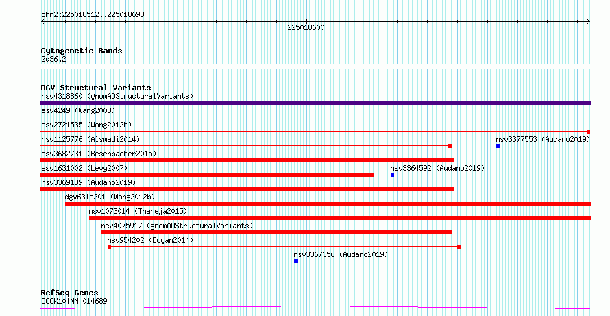Click the esv2721535 (Wong2012b) label
610x316 pixels.
coord(86,125)
